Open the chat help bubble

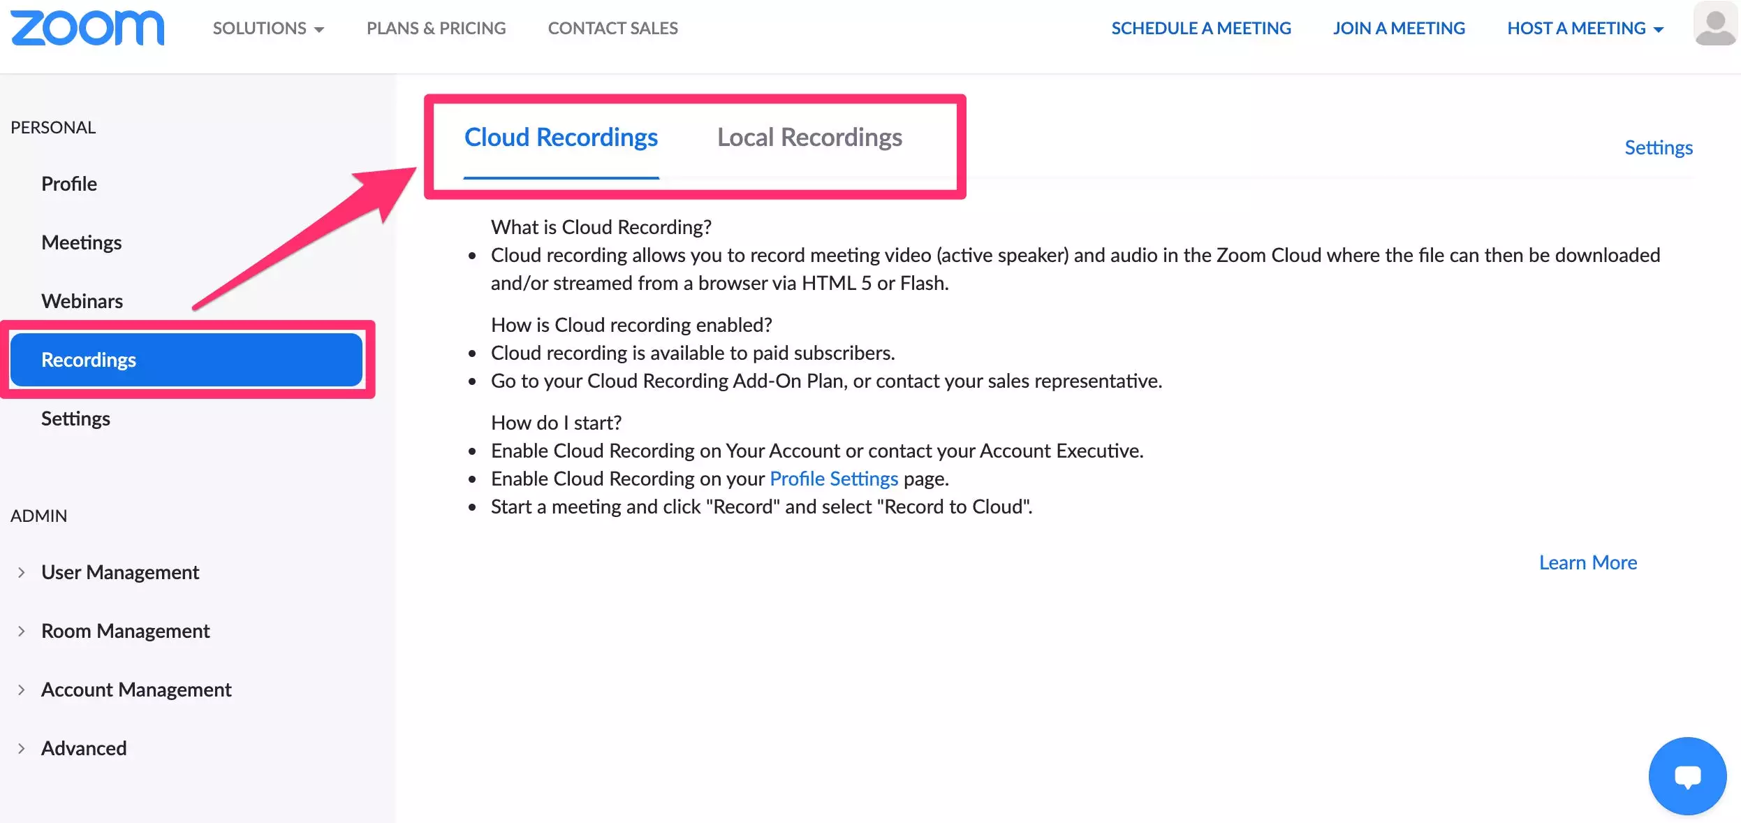click(x=1687, y=775)
